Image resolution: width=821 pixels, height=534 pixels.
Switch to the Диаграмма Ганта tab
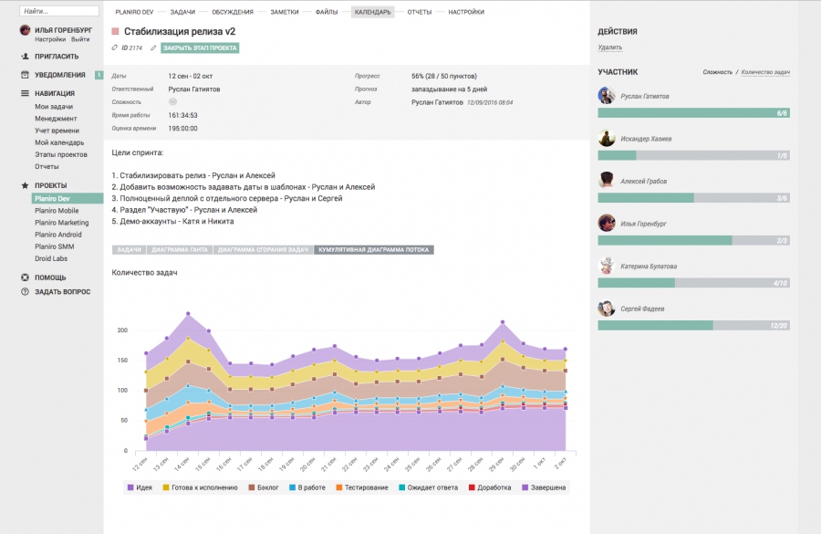180,249
